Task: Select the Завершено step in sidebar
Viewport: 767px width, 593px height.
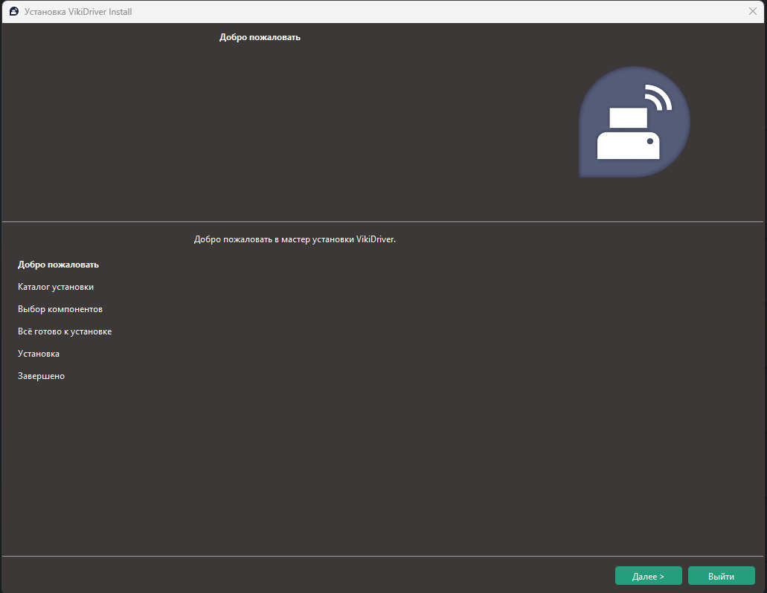Action: click(x=41, y=376)
